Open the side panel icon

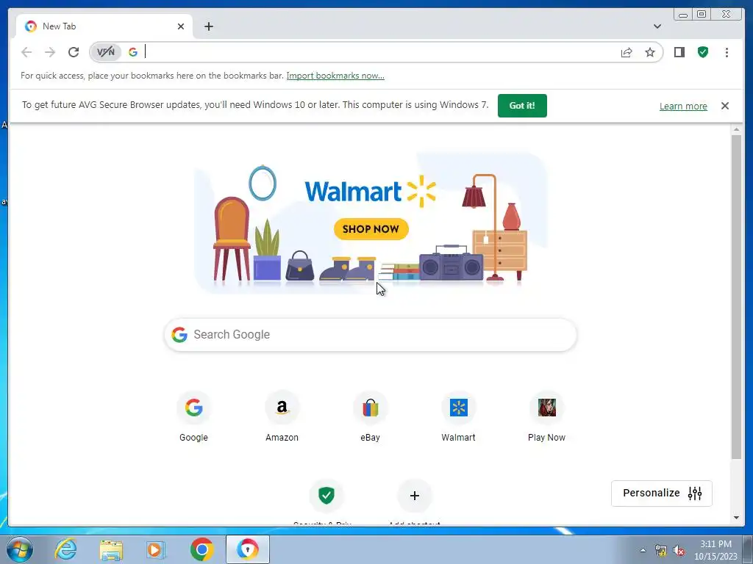click(679, 52)
